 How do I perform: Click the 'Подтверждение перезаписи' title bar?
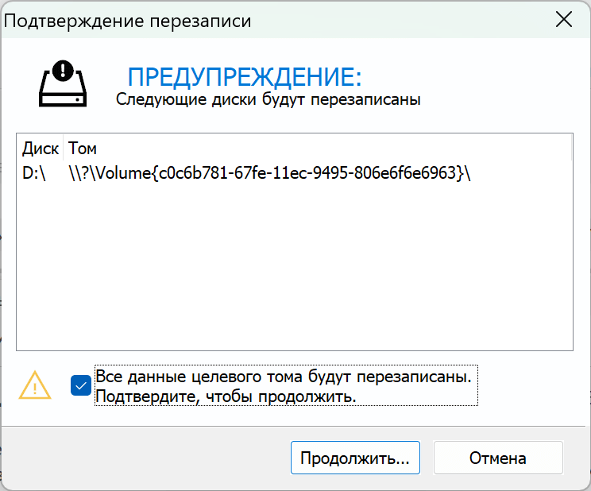coord(128,21)
